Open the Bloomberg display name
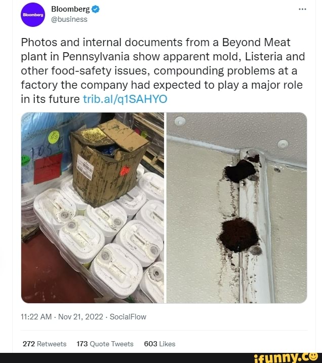This screenshot has width=322, height=363. click(x=70, y=10)
